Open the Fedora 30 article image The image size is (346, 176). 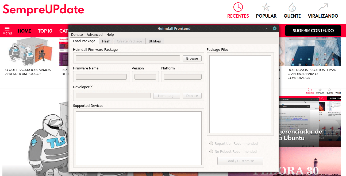310,162
